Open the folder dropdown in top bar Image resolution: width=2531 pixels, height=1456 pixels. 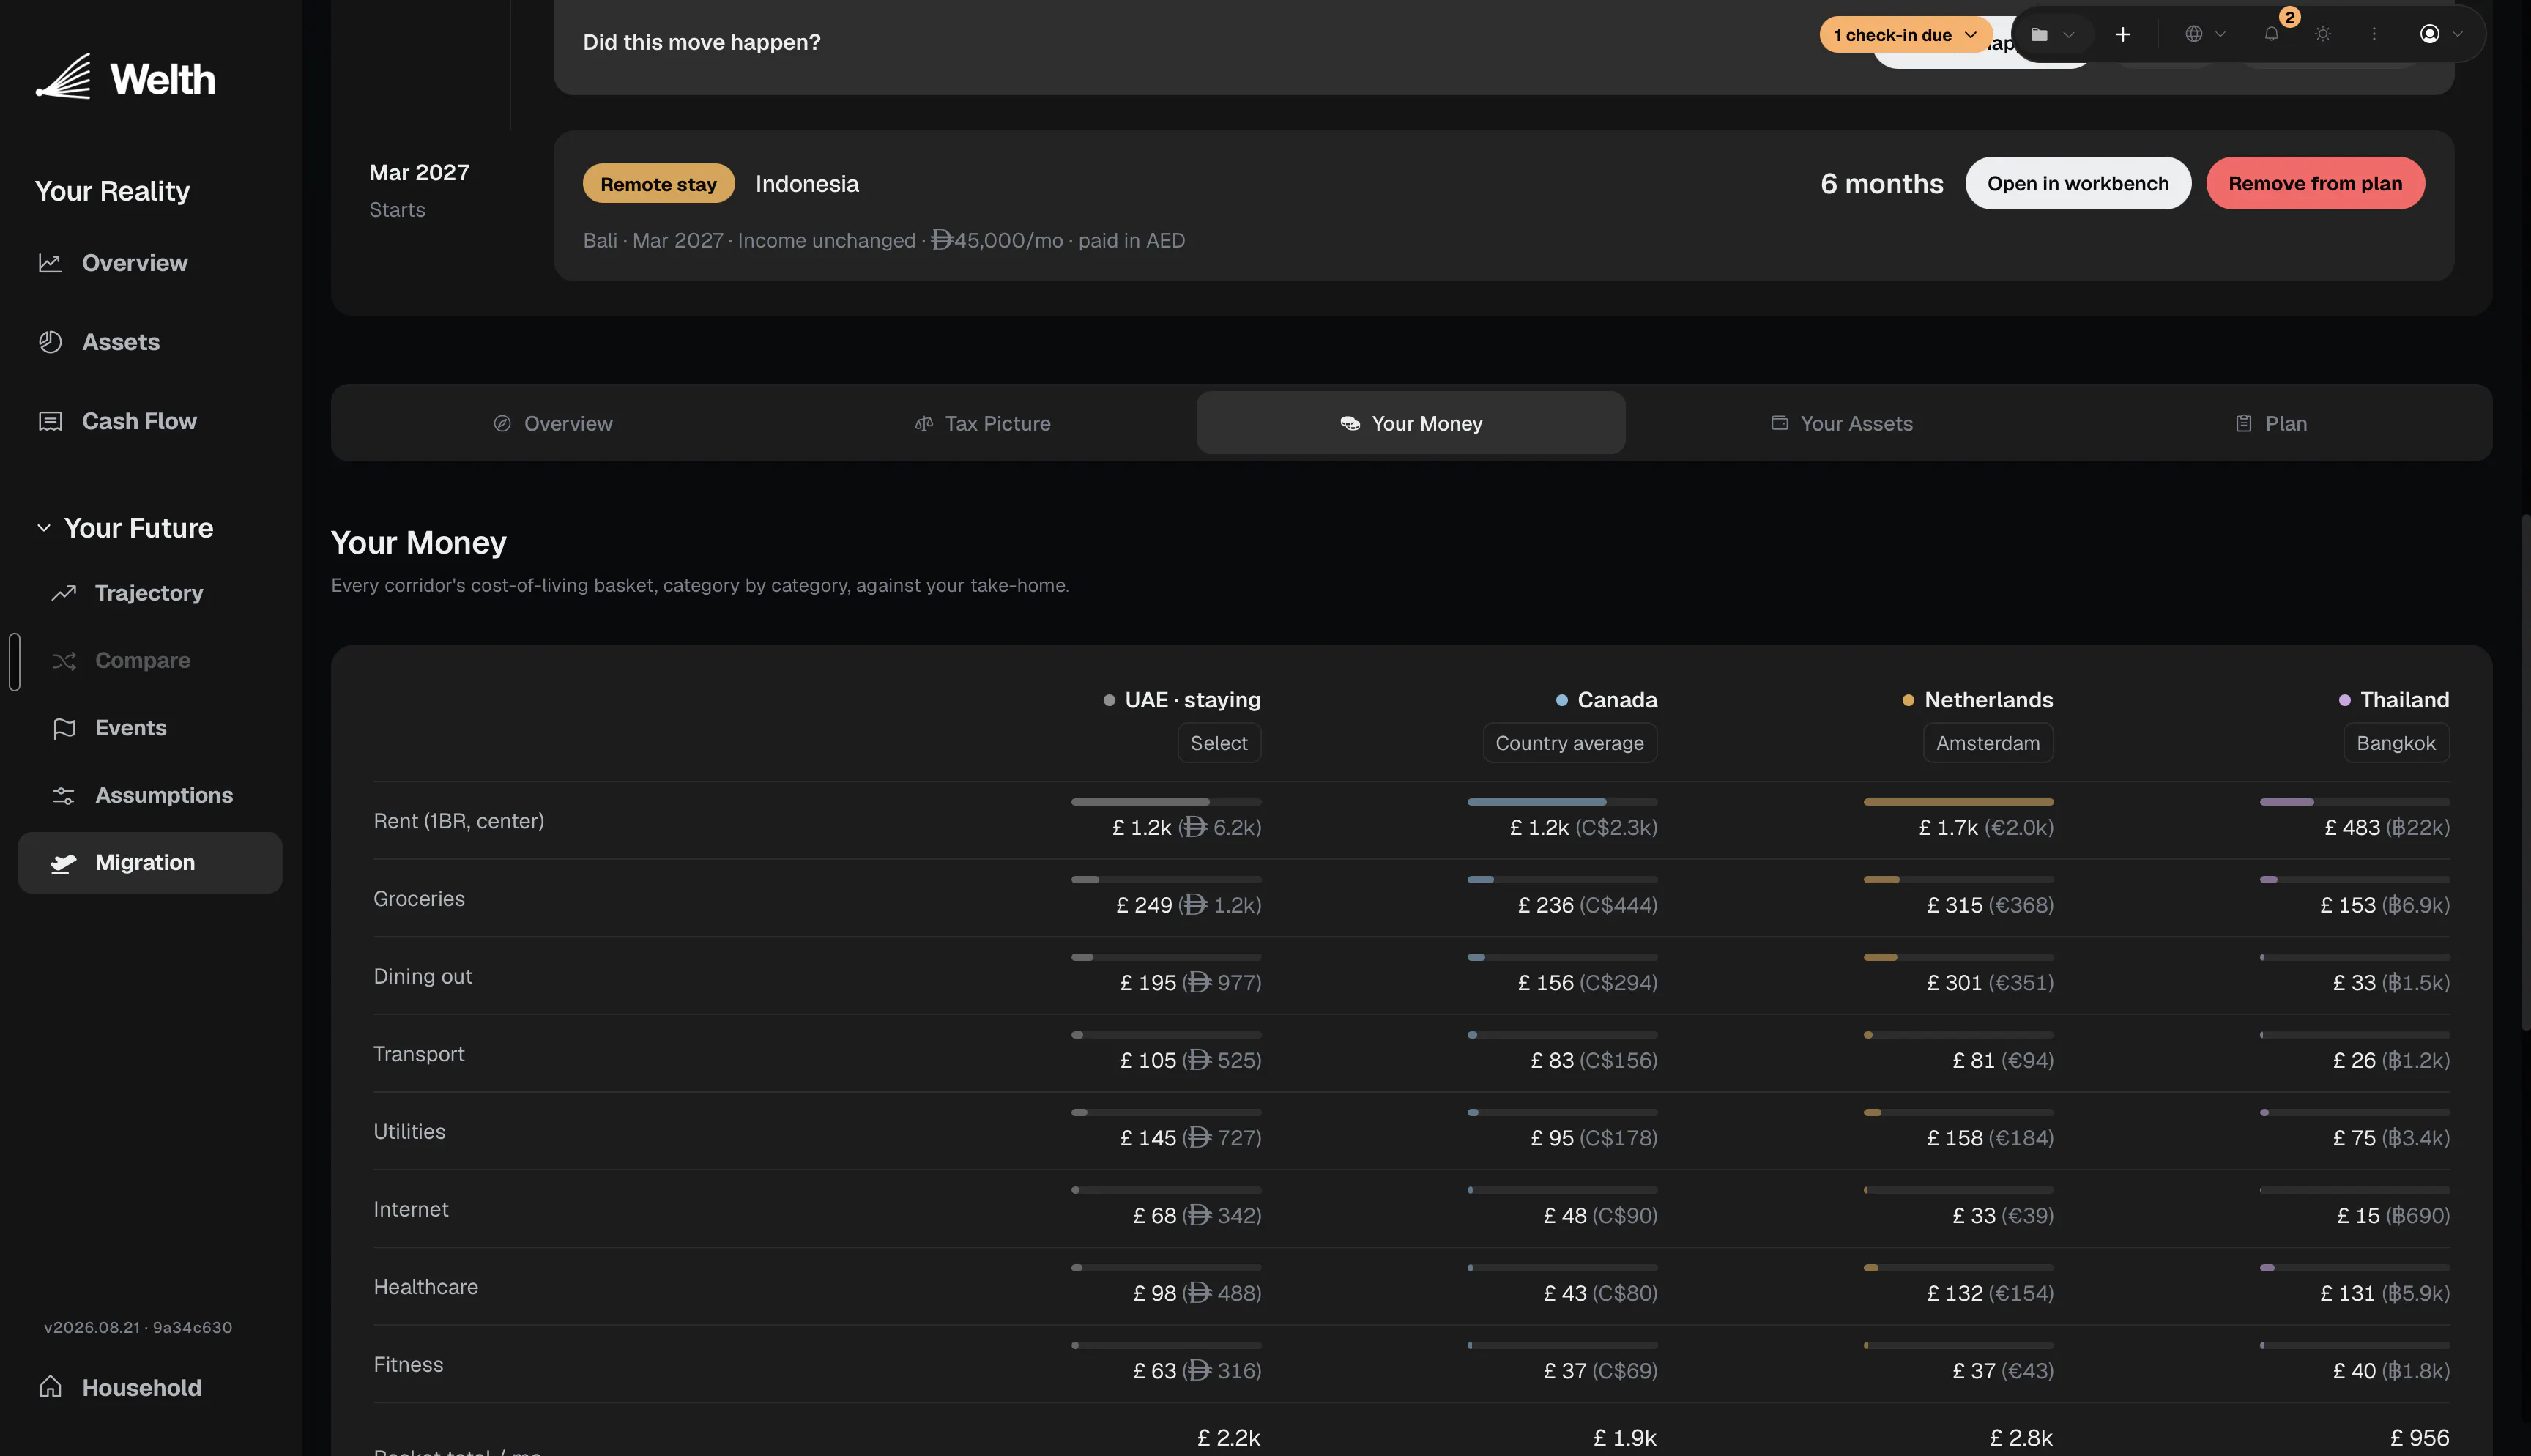pos(2052,34)
